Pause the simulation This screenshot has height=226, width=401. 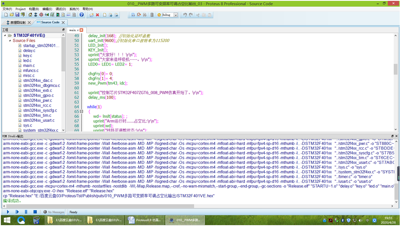coord(26,212)
